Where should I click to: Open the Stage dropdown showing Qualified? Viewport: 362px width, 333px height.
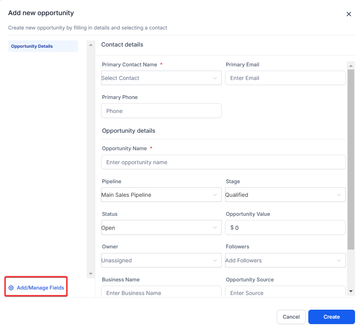click(285, 195)
